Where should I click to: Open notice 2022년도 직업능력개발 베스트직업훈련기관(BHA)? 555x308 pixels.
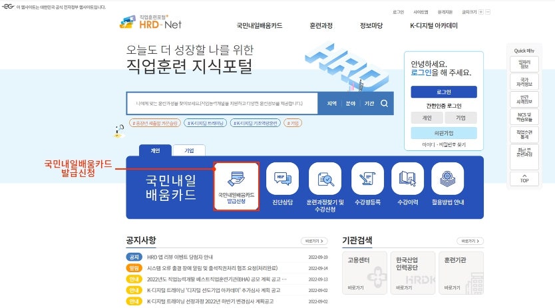point(217,279)
